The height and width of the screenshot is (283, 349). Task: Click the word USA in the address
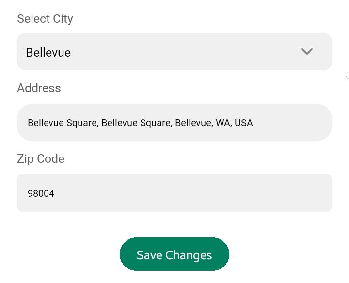pos(244,123)
